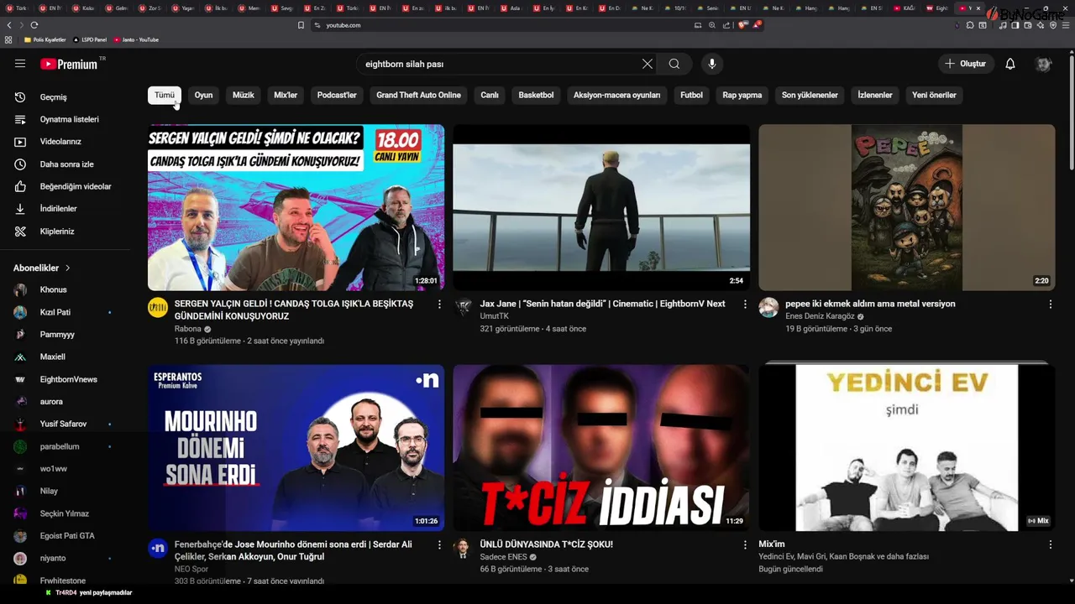This screenshot has height=604, width=1075.
Task: Open options for the SERGEN YALÇIN GELDİ video
Action: click(439, 305)
